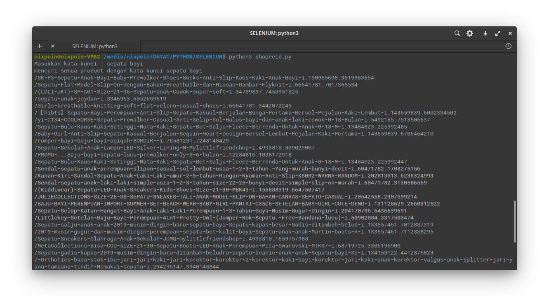
Task: Click the window title SELENIUM: python3
Action: (x=274, y=33)
